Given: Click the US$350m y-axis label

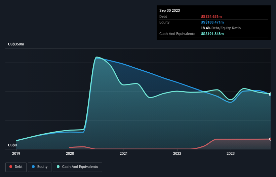Looking at the screenshot, I should (x=16, y=44).
